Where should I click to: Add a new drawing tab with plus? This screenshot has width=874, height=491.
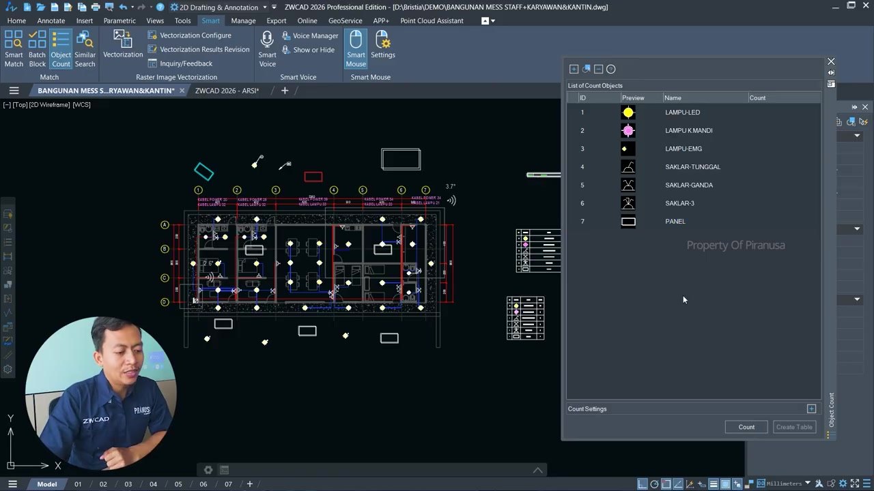coord(285,90)
